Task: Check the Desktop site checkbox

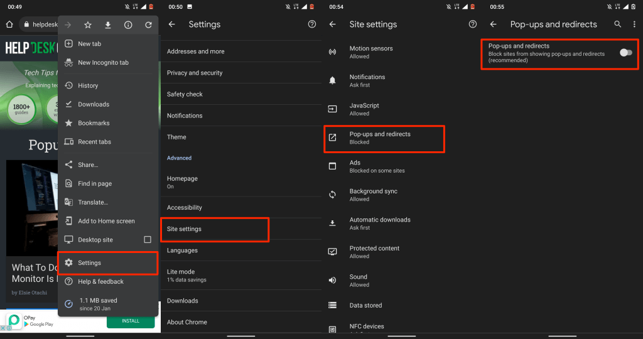Action: click(x=148, y=240)
